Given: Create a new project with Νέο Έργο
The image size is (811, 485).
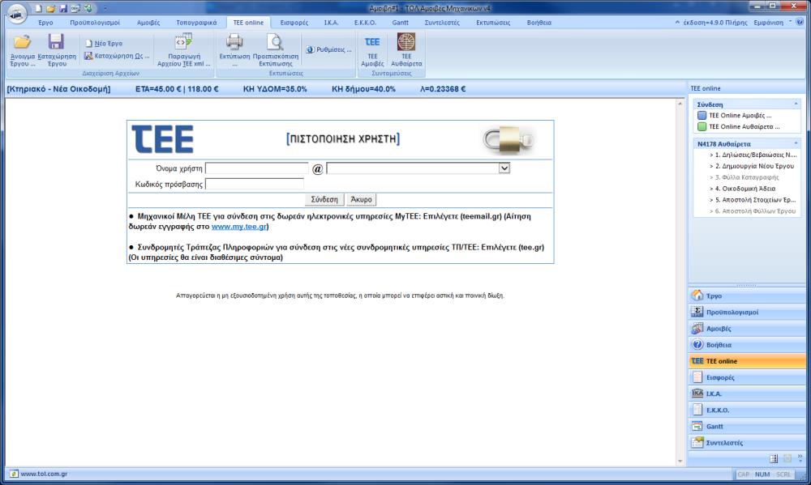Looking at the screenshot, I should [x=104, y=44].
